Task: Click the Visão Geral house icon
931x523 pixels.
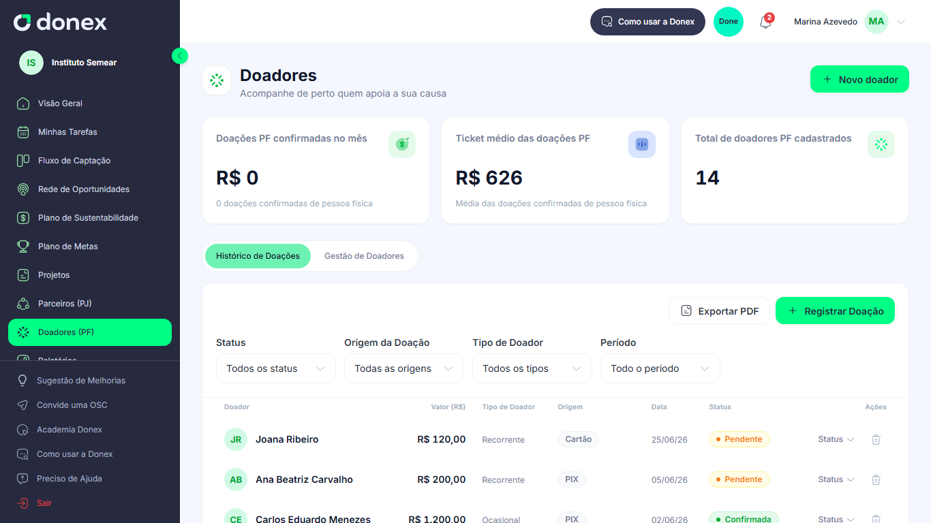Action: pyautogui.click(x=23, y=104)
